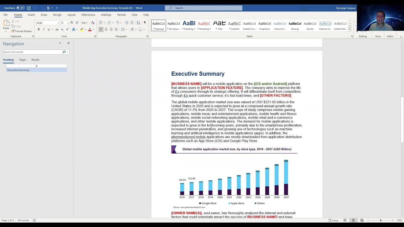The image size is (404, 227).
Task: Click the zoom slider in status bar
Action: point(380,220)
